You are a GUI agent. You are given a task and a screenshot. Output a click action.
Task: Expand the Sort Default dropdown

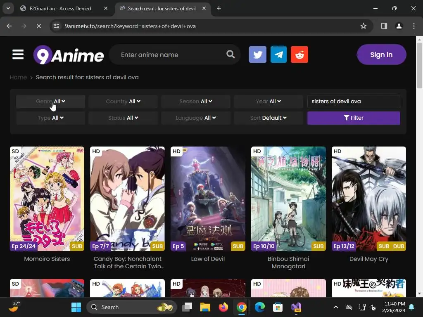268,118
